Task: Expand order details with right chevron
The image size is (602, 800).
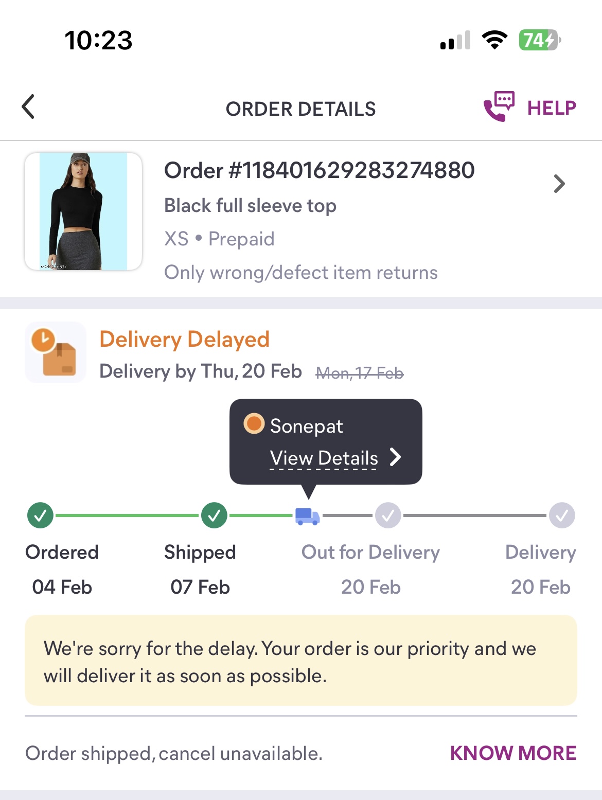Action: point(559,184)
